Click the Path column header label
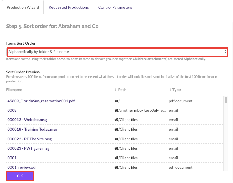The width and height of the screenshot is (233, 183). (122, 90)
